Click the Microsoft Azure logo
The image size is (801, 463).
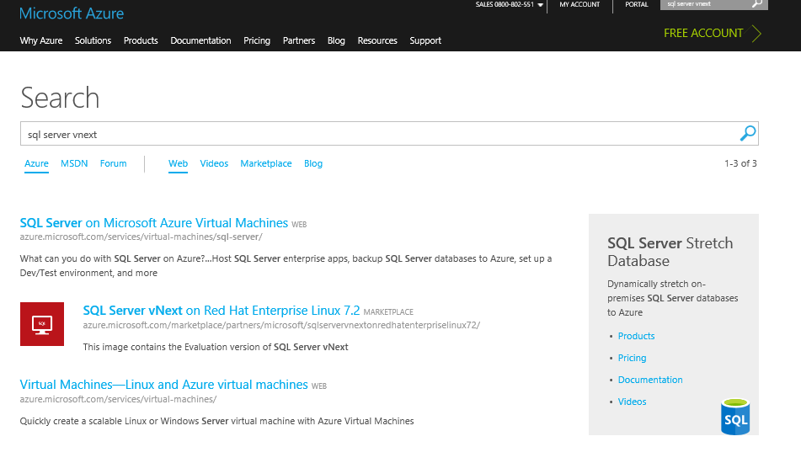click(72, 13)
